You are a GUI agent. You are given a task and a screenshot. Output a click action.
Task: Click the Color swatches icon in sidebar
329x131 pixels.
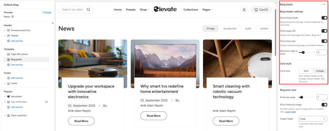(x=8, y=116)
